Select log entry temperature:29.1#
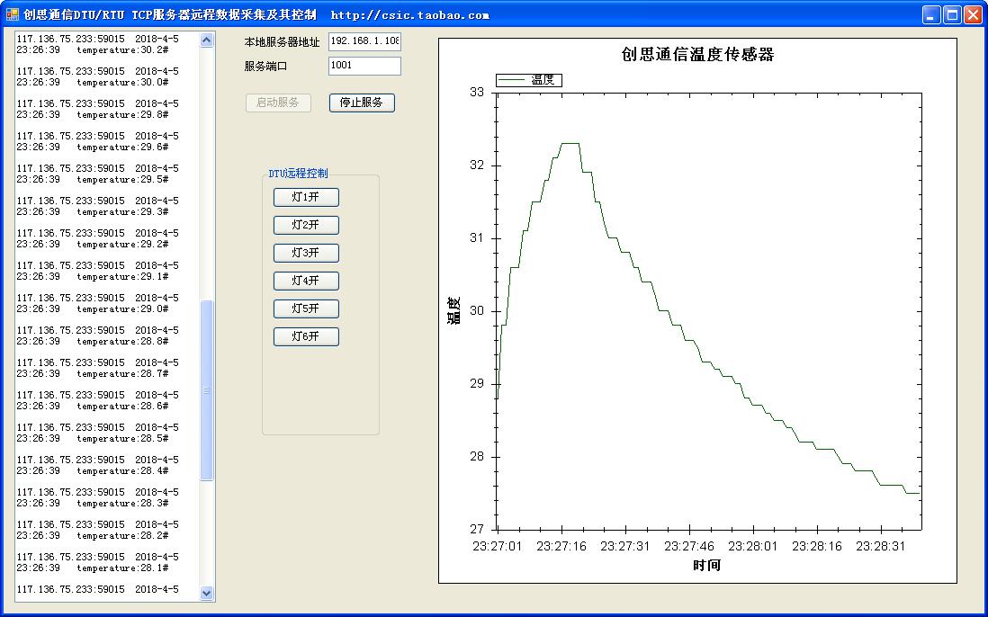 click(122, 276)
